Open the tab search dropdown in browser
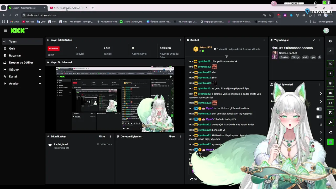Viewport: 336px width, 189px height. pyautogui.click(x=3, y=8)
